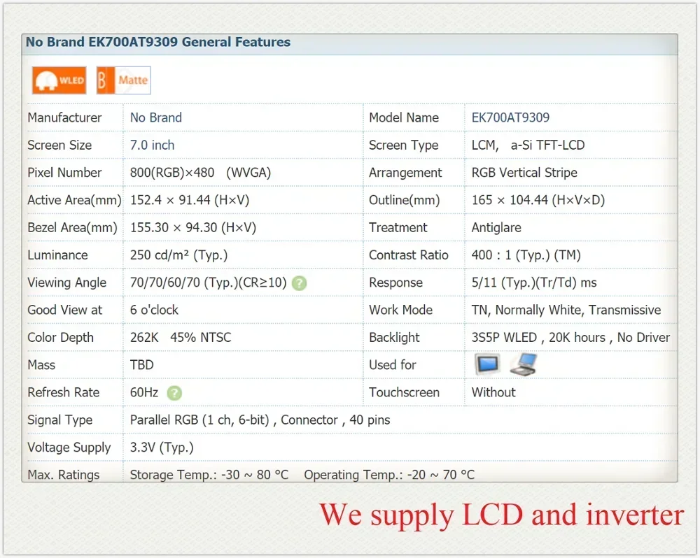Image resolution: width=700 pixels, height=558 pixels.
Task: Click the Touchscreen row label
Action: 404,392
